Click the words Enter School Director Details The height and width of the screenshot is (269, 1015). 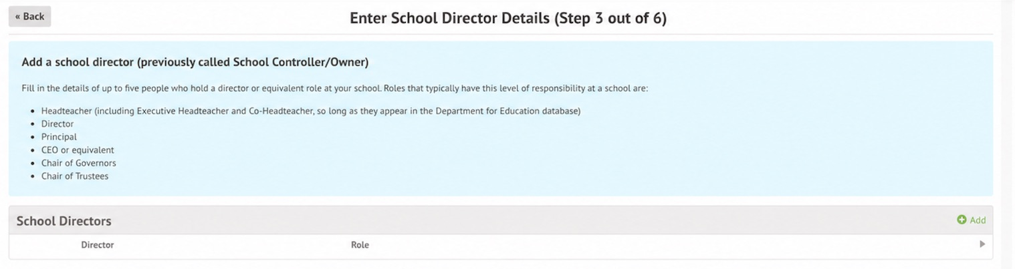pos(450,18)
